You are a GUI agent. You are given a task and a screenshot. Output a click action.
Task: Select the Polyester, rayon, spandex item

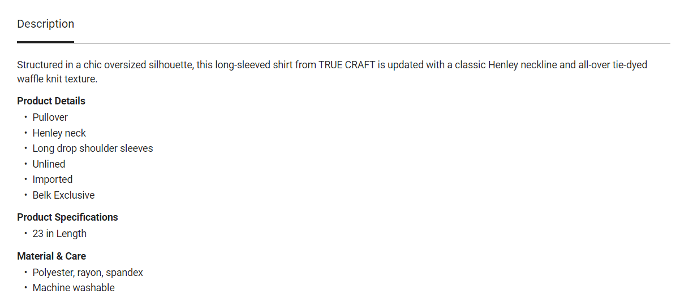[88, 273]
